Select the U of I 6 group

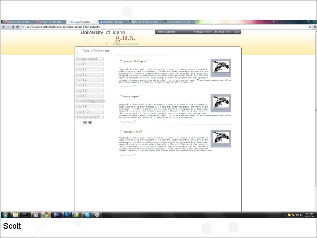89,90
